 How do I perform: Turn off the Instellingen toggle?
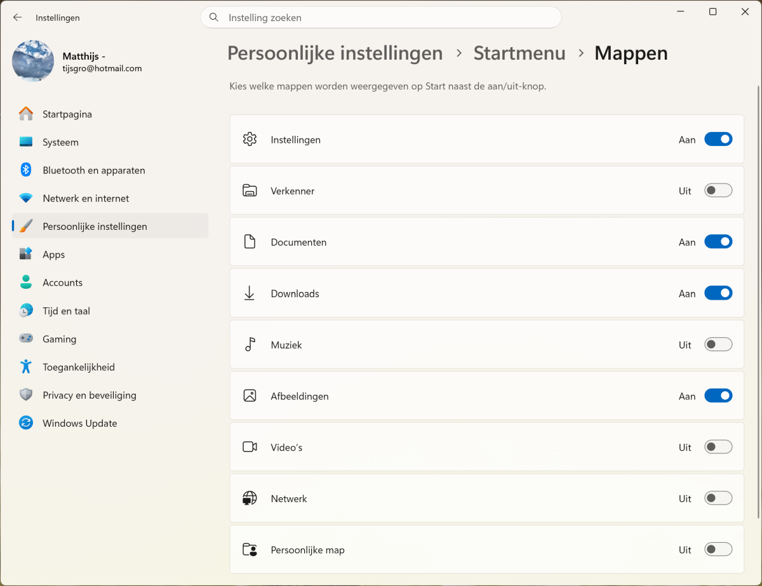(x=718, y=139)
